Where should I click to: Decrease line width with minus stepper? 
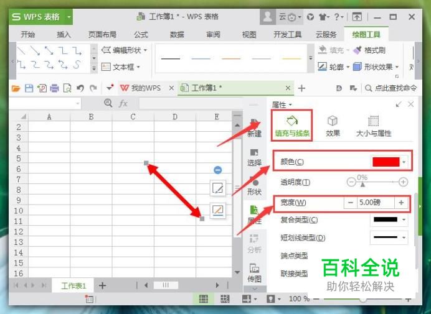click(x=350, y=203)
